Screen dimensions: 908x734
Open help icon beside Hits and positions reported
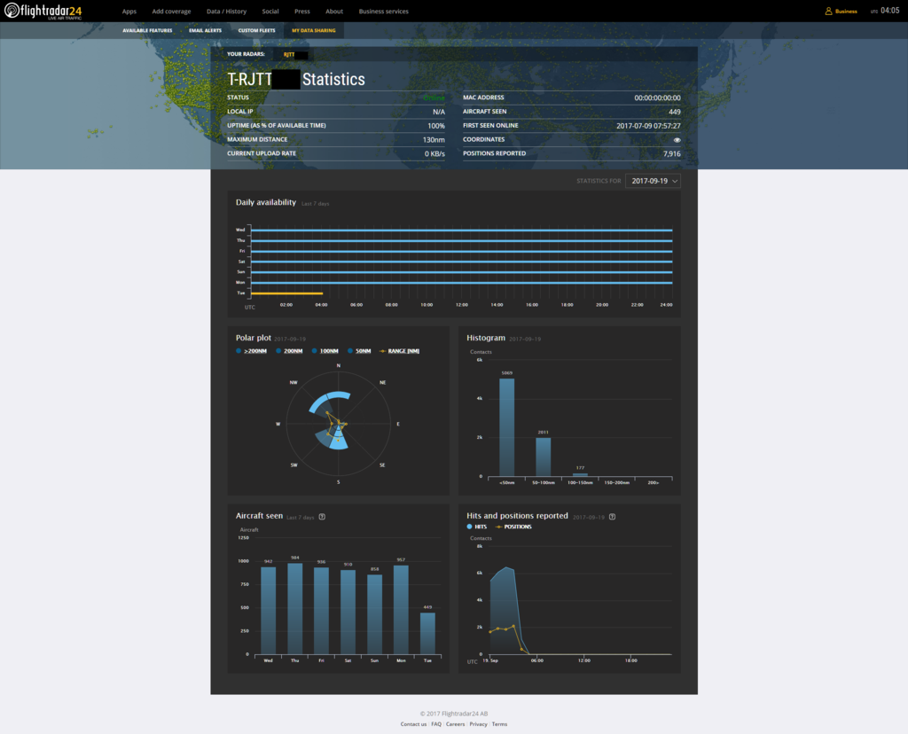(x=612, y=517)
